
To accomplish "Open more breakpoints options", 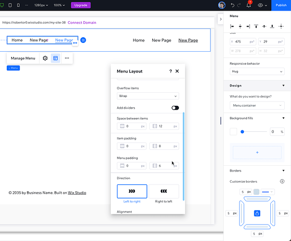I will 26,5.
